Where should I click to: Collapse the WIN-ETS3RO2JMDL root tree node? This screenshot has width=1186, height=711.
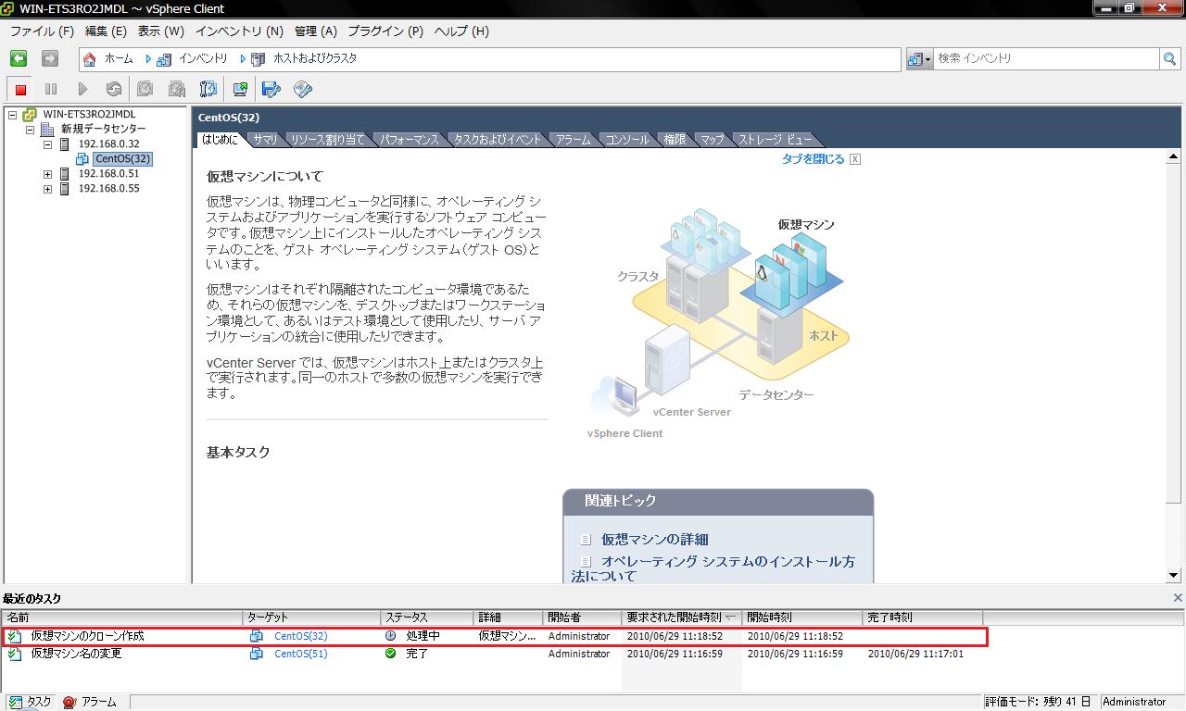pos(13,115)
